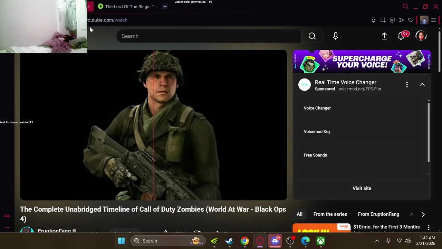Open YouTube account avatar menu

point(421,36)
